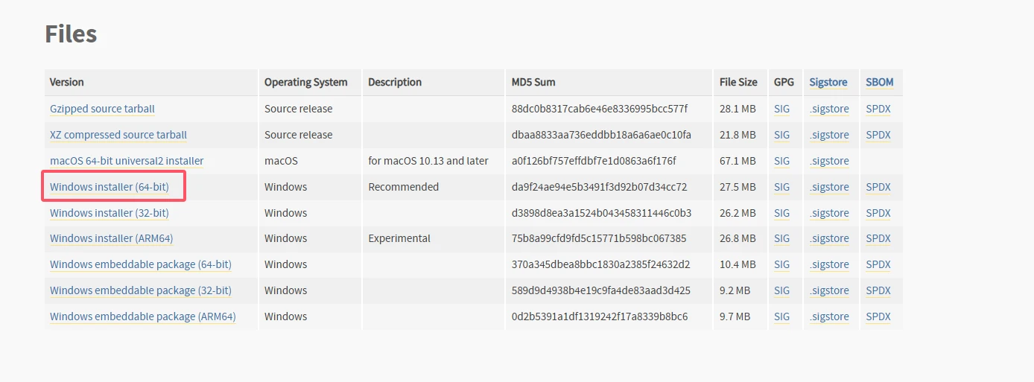The image size is (1034, 382).
Task: Download the XZ compressed source tarball
Action: pos(118,135)
